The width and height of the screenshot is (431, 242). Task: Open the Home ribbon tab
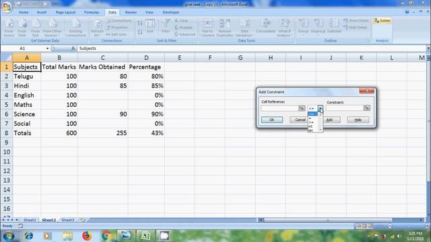24,12
